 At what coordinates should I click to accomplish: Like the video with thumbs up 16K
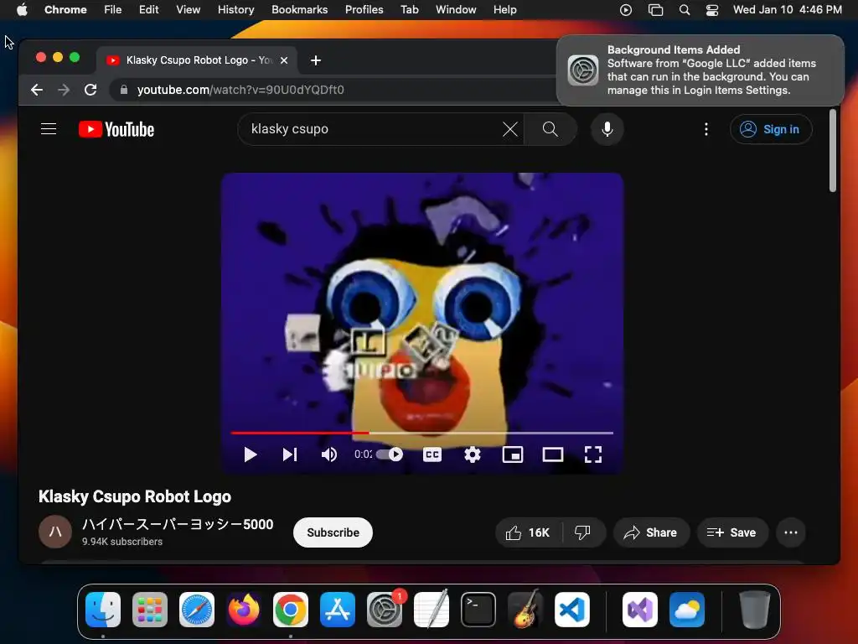pos(528,532)
